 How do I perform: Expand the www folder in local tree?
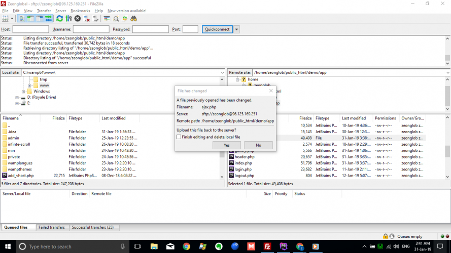pos(29,86)
